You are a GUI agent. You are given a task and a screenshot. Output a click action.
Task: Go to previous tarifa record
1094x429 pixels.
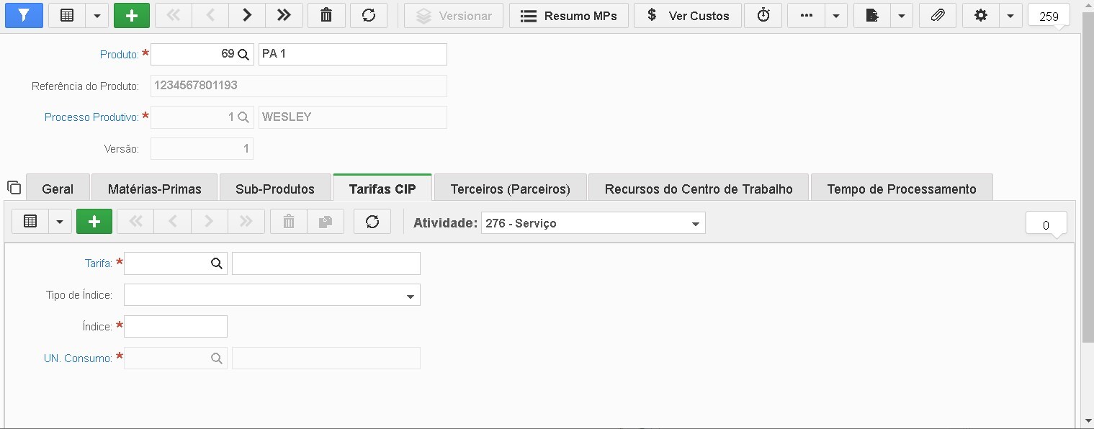pos(172,222)
